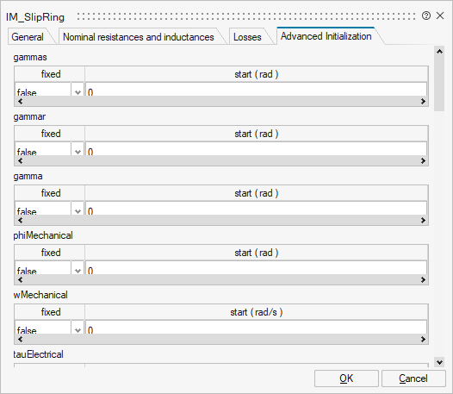Click gammas table left scroll arrow

click(x=20, y=101)
